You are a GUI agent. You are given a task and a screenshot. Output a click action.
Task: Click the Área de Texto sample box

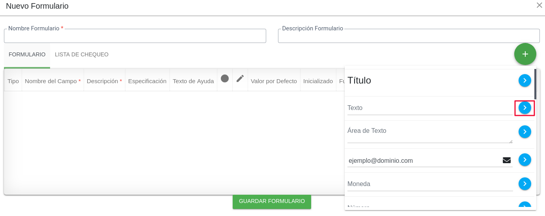click(x=429, y=134)
